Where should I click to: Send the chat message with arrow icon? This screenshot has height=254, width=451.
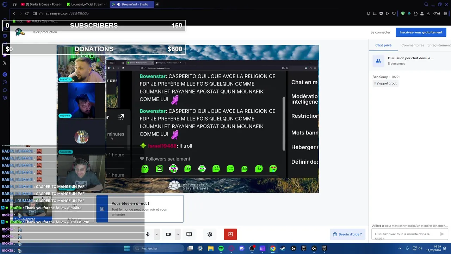(442, 234)
